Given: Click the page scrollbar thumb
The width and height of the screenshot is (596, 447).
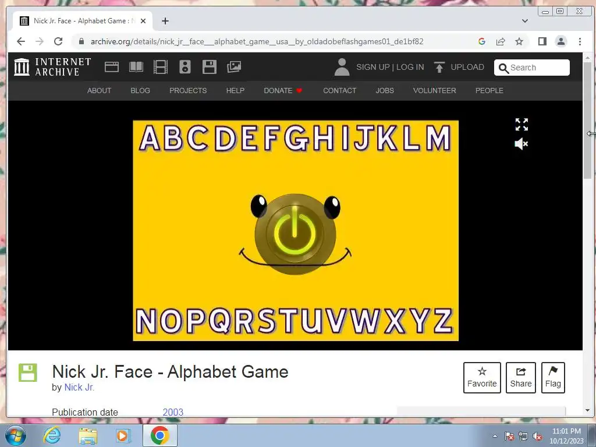Looking at the screenshot, I should 587,120.
